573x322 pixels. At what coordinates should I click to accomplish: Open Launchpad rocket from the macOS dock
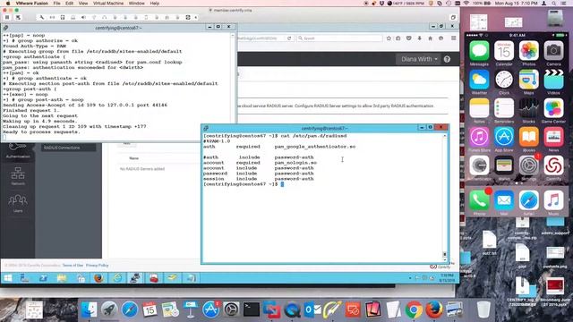click(x=109, y=309)
